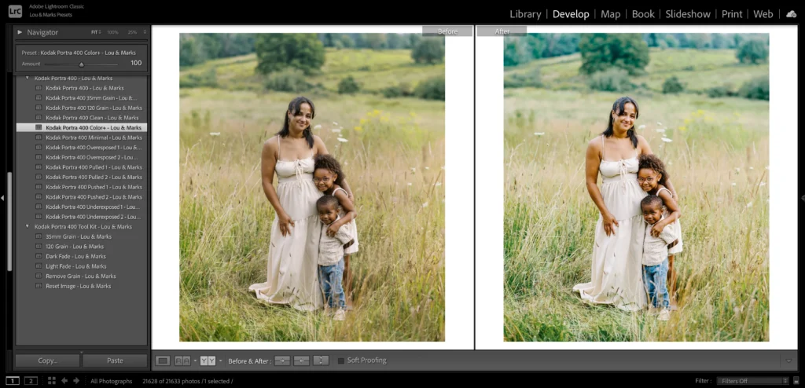Click the filter lock switch icon at far right

pyautogui.click(x=796, y=381)
